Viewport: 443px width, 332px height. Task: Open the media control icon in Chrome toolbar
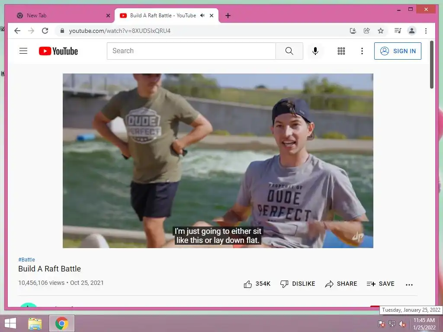(x=398, y=31)
